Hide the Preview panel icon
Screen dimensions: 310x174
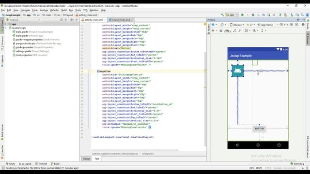pos(304,20)
